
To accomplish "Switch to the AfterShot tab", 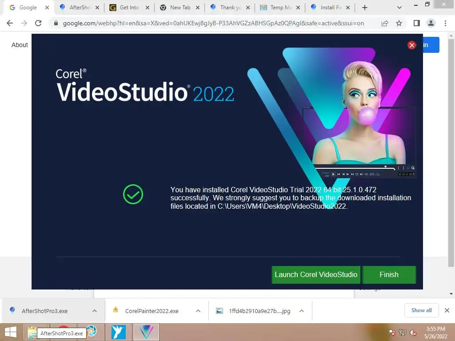I will coord(80,8).
